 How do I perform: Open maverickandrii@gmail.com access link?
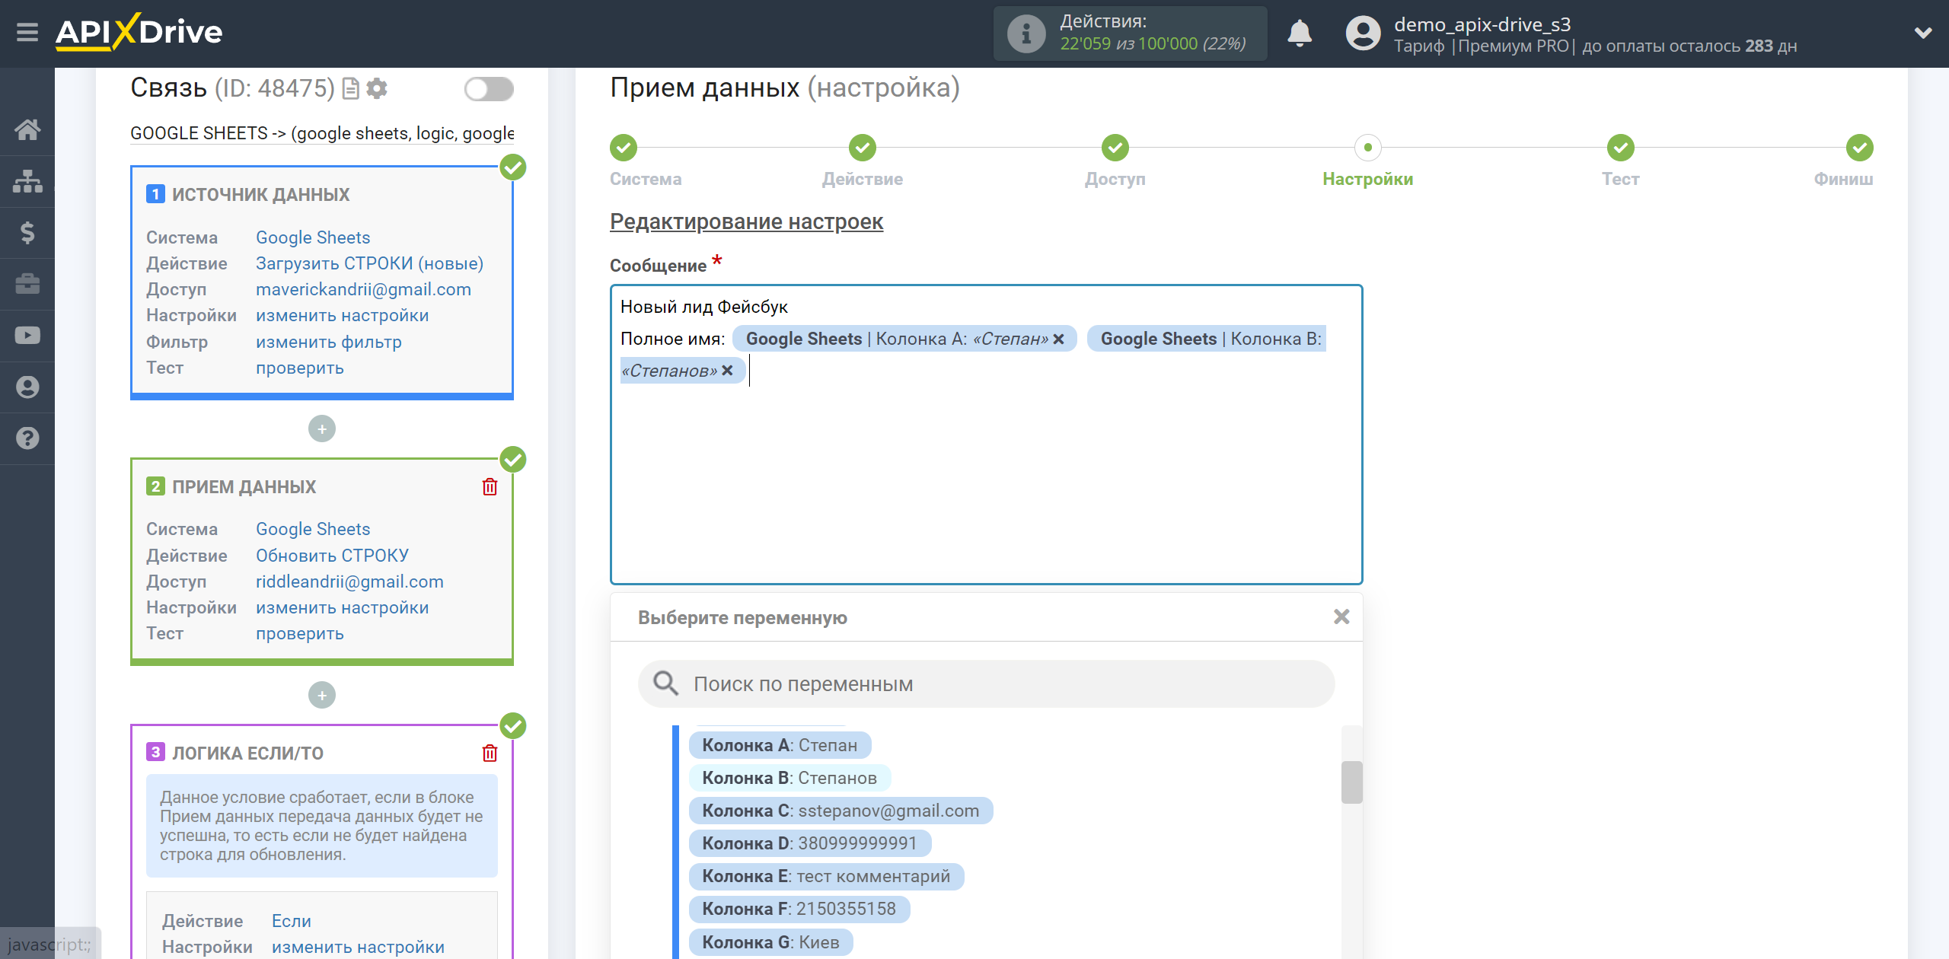tap(363, 289)
